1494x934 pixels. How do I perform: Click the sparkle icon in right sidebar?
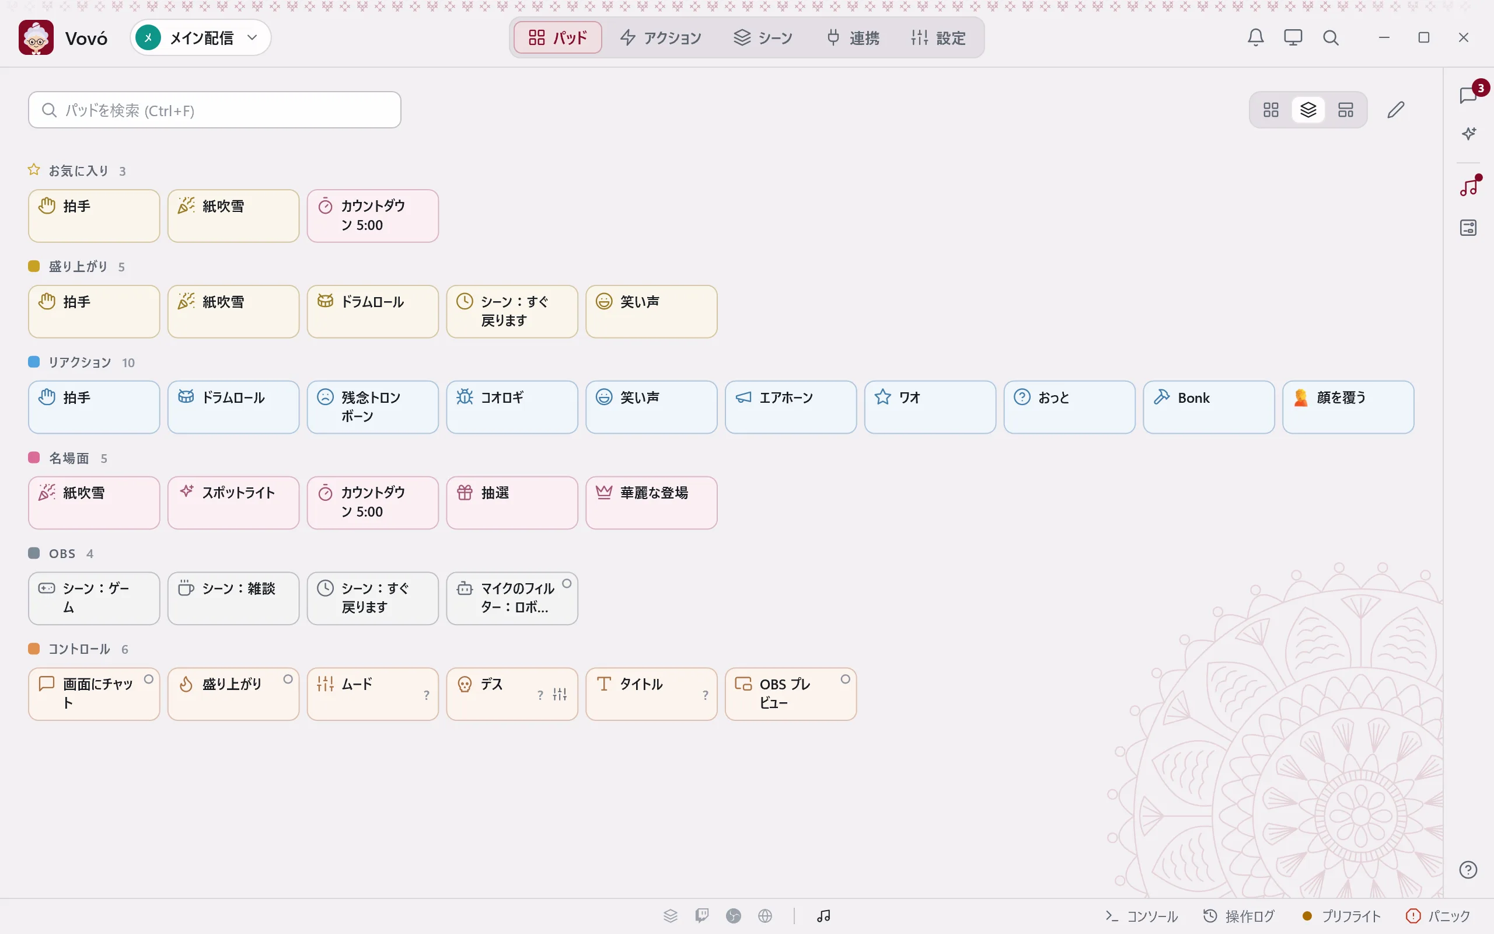point(1469,134)
